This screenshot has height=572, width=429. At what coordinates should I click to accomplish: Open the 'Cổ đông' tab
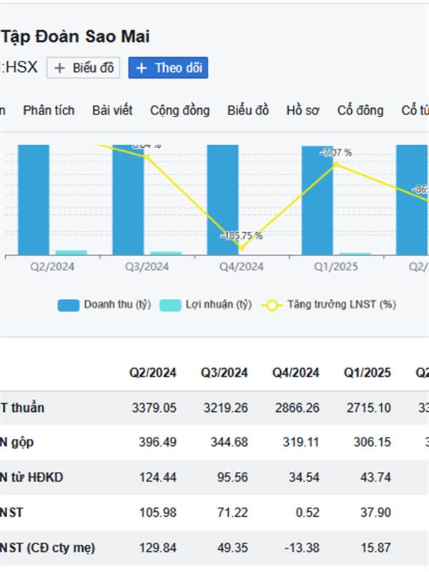[x=360, y=110]
